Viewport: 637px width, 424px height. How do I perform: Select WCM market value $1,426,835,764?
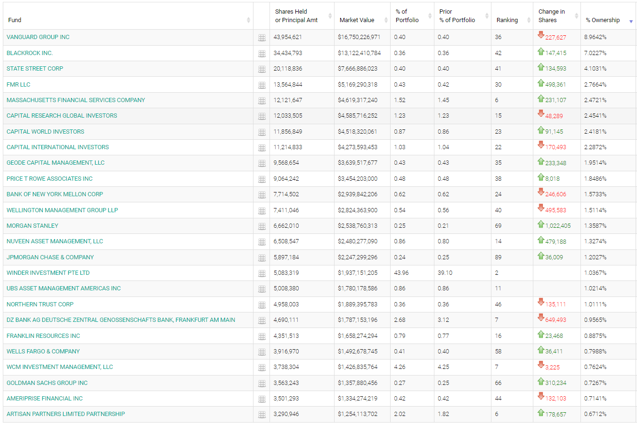[x=358, y=367]
